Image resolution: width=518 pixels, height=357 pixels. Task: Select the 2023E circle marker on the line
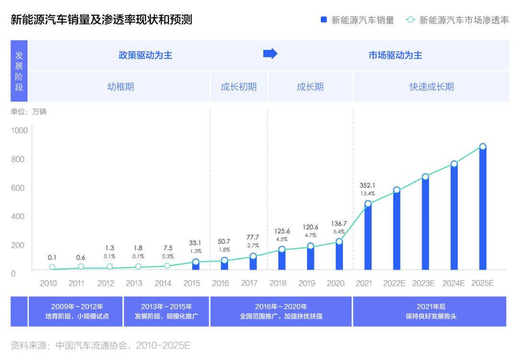pyautogui.click(x=425, y=177)
